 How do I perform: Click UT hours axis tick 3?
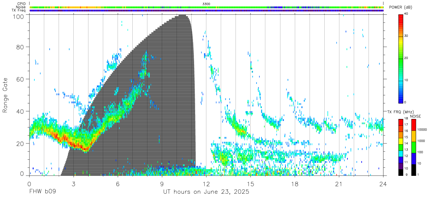tap(73, 184)
